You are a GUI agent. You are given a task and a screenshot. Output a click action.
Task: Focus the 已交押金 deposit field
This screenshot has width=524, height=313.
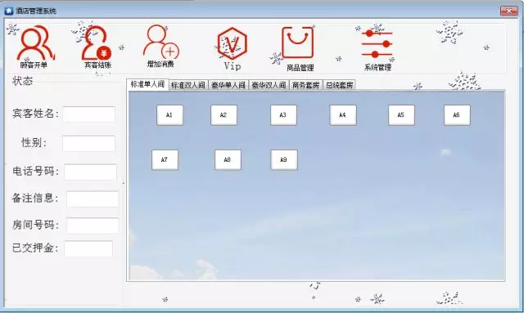88,248
